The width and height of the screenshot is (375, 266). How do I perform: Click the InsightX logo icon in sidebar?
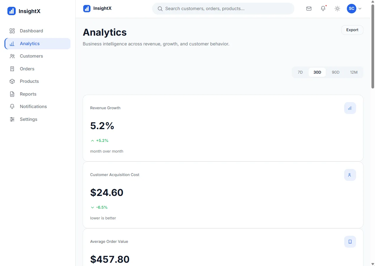(12, 11)
